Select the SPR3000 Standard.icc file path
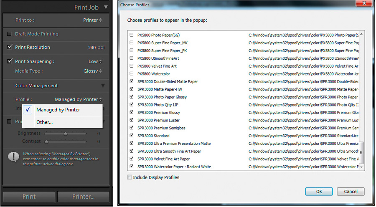376x207 pixels. (303, 136)
